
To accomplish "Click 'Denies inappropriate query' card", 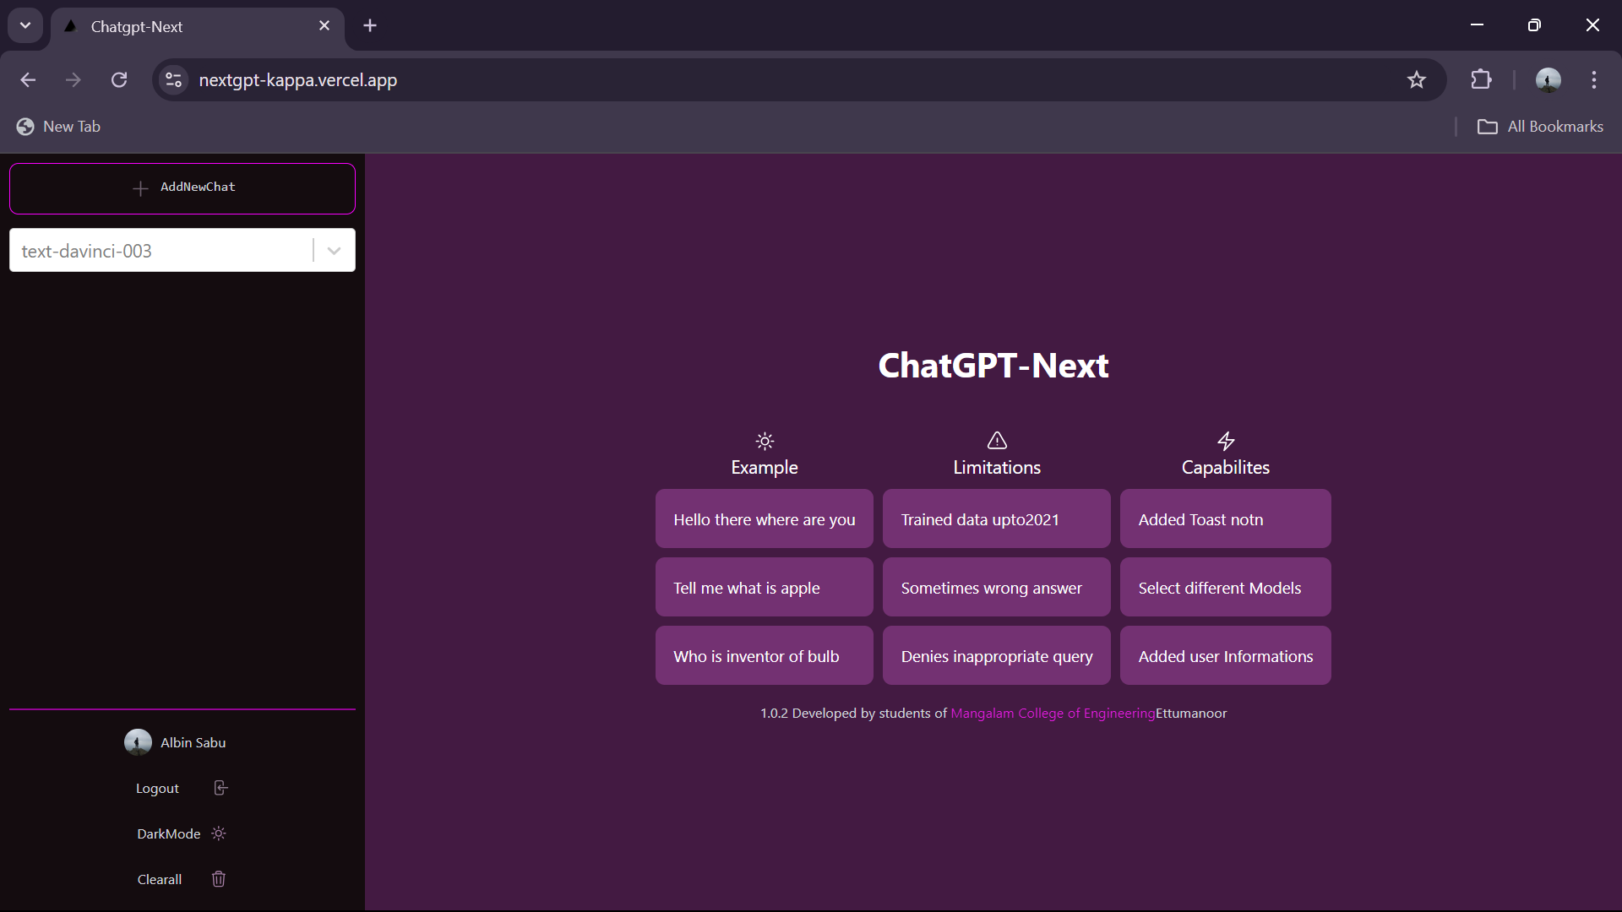I will pyautogui.click(x=997, y=655).
